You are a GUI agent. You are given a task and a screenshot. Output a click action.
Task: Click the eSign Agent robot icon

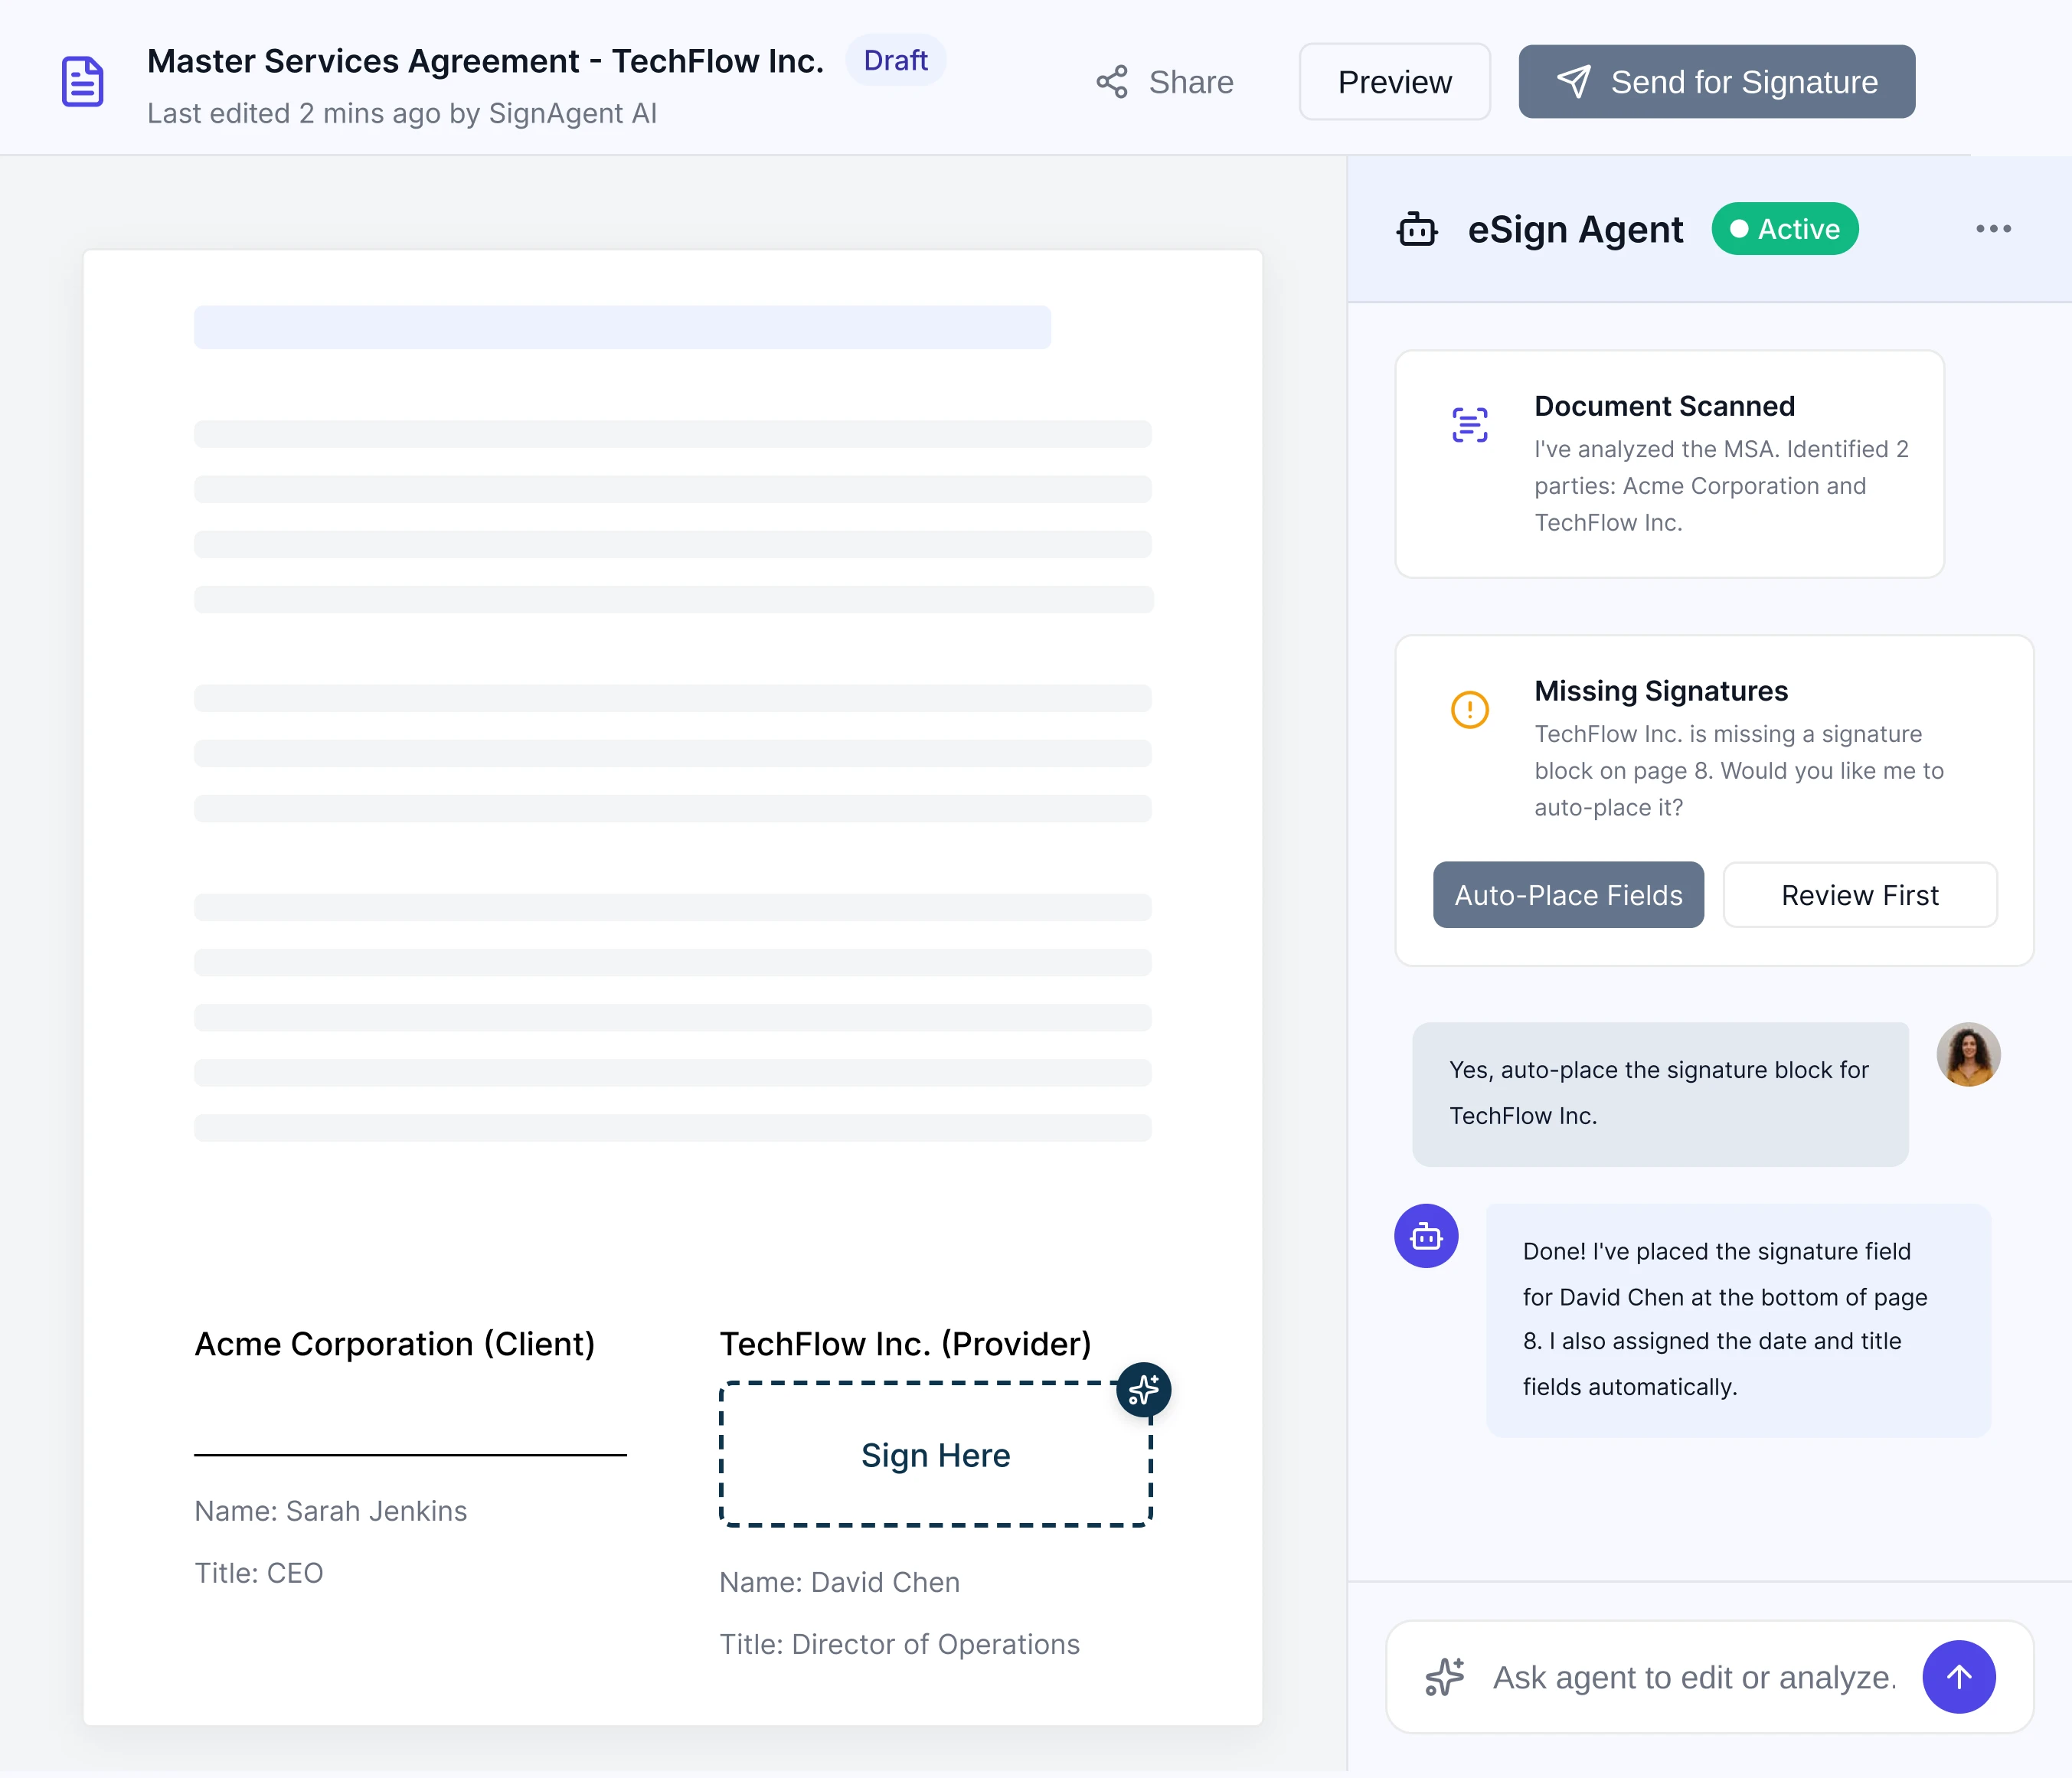tap(1418, 229)
